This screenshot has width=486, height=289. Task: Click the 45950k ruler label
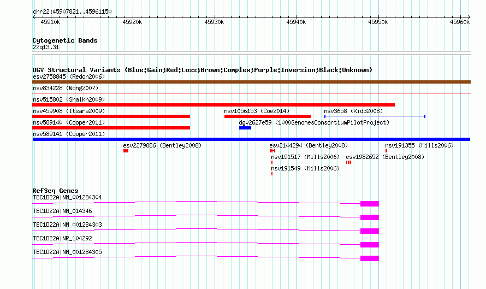coord(378,22)
